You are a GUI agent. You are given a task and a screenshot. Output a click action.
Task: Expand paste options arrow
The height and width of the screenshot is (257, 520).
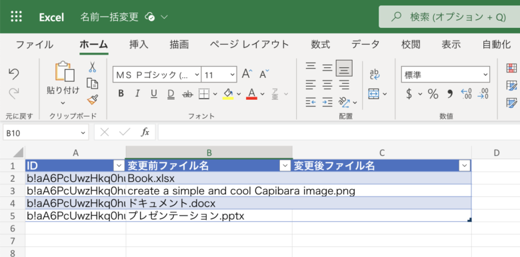click(63, 103)
